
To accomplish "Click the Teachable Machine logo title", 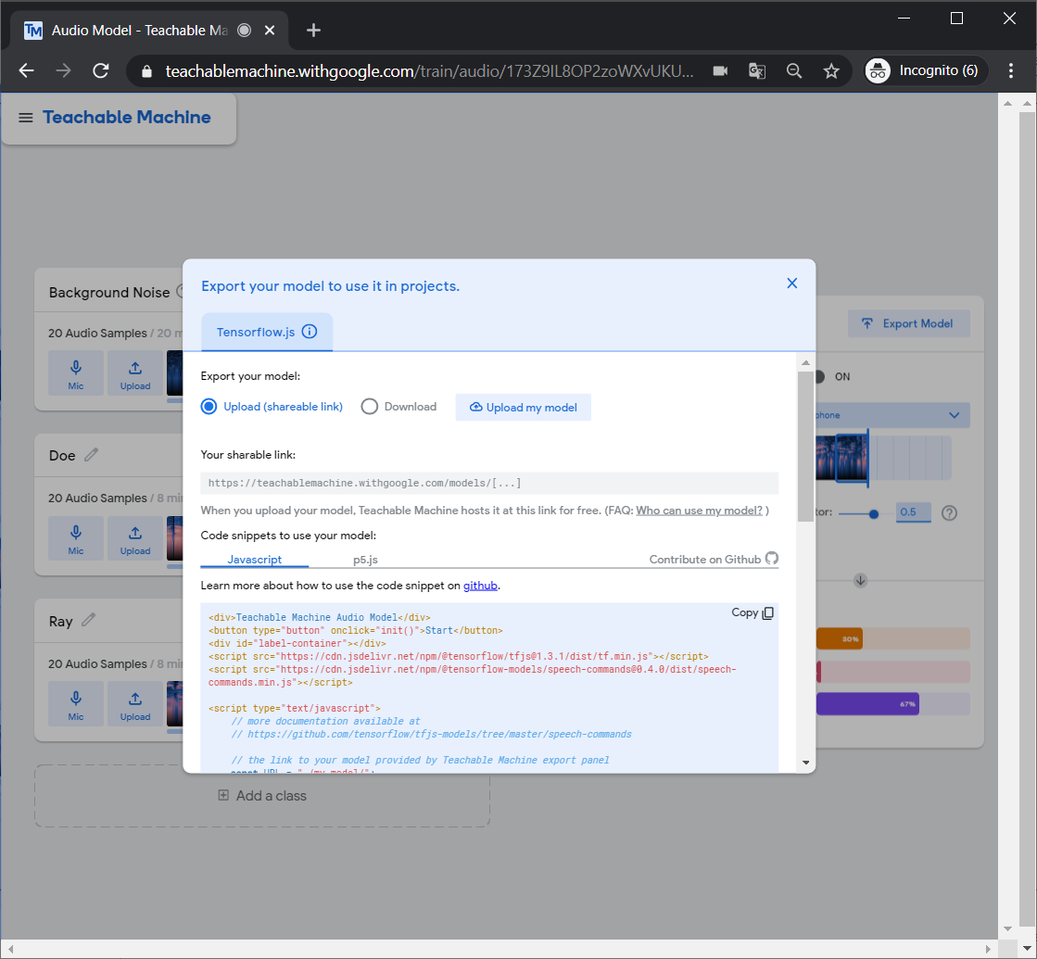I will click(127, 117).
